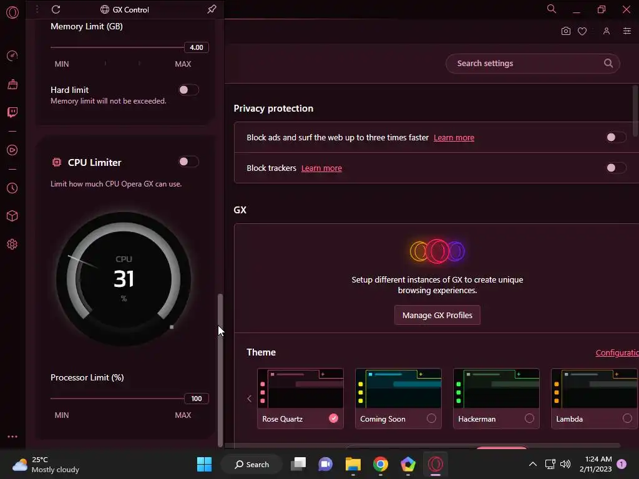The width and height of the screenshot is (639, 479).
Task: Click the Search settings input field
Action: point(533,63)
